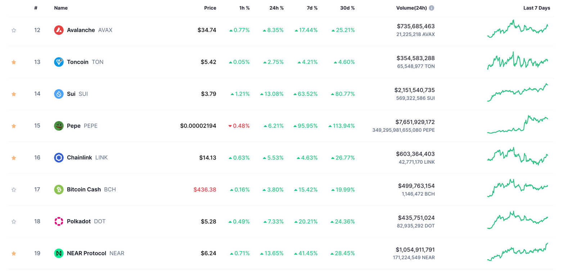Click the Bitcoin Cash logo icon
Screen dimensions: 576x271
[59, 189]
